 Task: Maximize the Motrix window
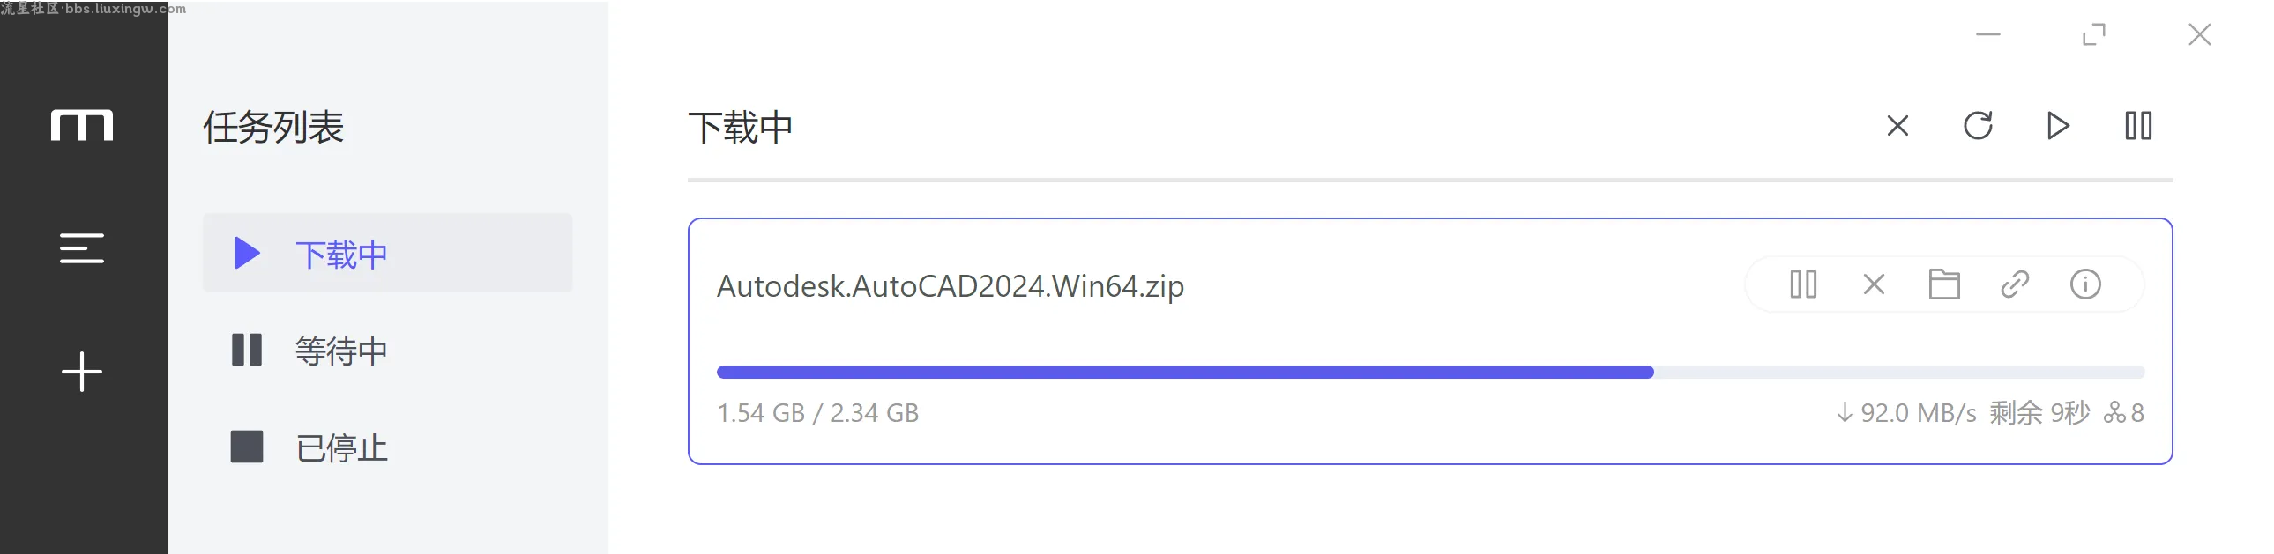[2094, 34]
